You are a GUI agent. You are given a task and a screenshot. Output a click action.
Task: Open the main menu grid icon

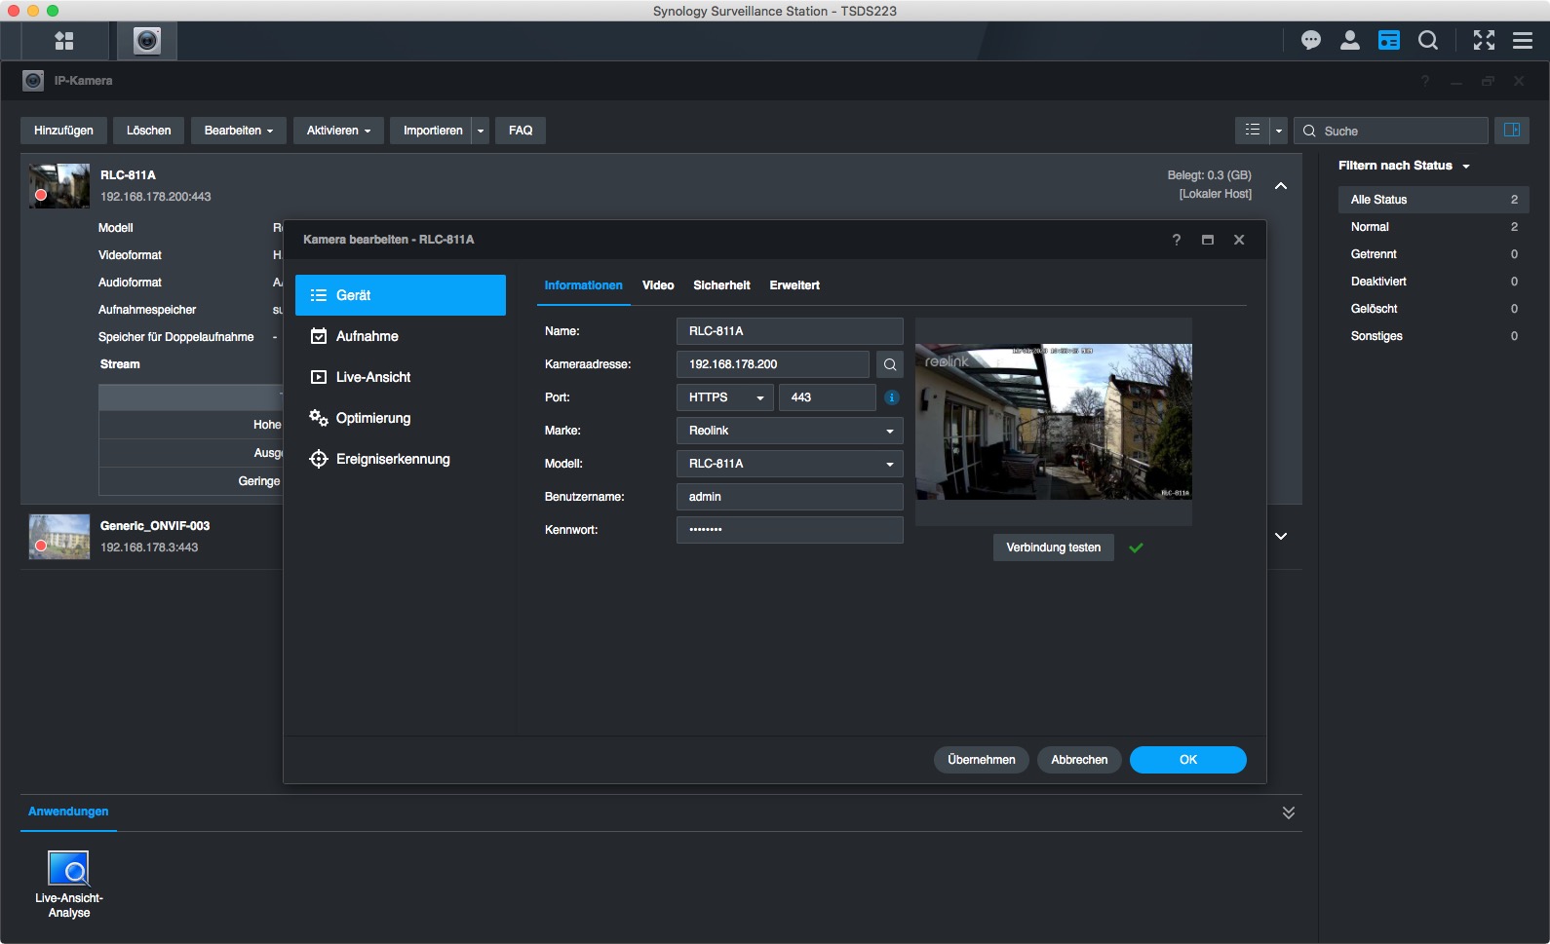(x=64, y=41)
